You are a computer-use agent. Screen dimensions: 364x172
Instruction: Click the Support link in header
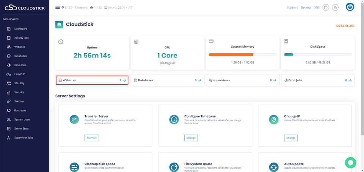point(292,8)
